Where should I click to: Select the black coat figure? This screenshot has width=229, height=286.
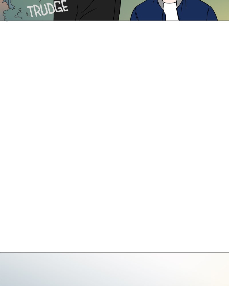[x=87, y=10]
